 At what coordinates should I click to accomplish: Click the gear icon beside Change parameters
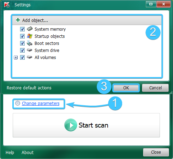(x=18, y=103)
